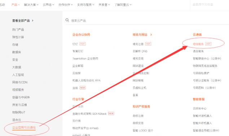Open the 合作伙伴 dropdown menu
229x136 pixels.
(65, 5)
